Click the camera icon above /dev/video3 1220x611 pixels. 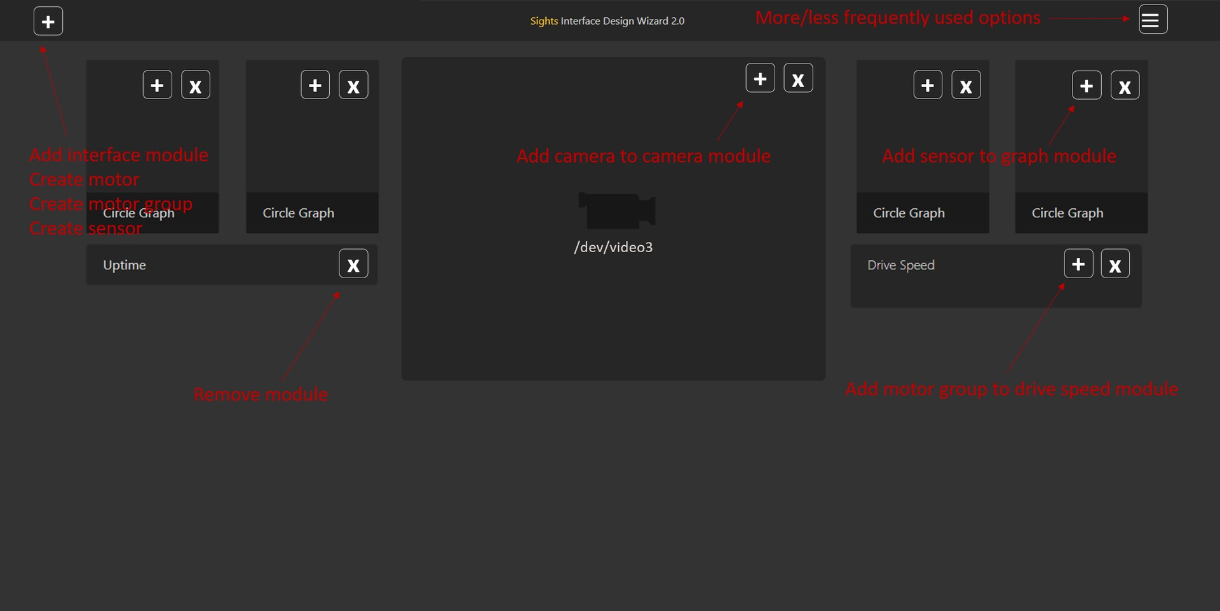pyautogui.click(x=616, y=210)
